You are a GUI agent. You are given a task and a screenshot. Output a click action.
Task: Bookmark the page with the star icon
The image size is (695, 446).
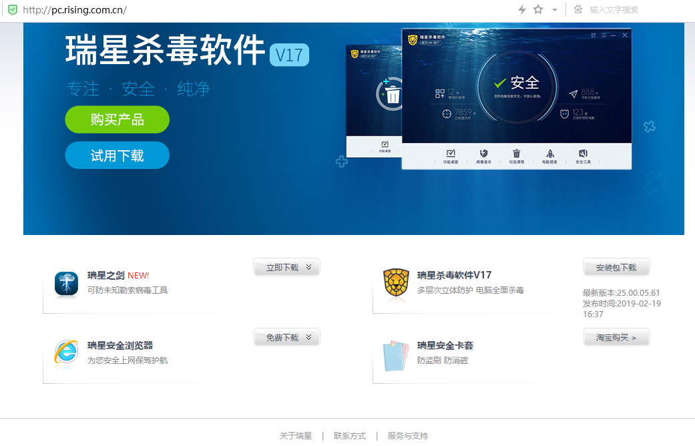point(538,9)
